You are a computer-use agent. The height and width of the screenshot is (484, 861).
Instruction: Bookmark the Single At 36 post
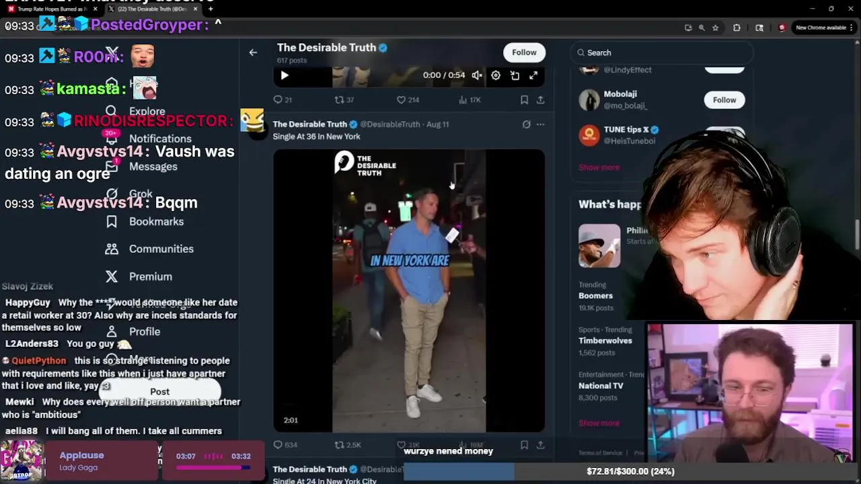524,444
